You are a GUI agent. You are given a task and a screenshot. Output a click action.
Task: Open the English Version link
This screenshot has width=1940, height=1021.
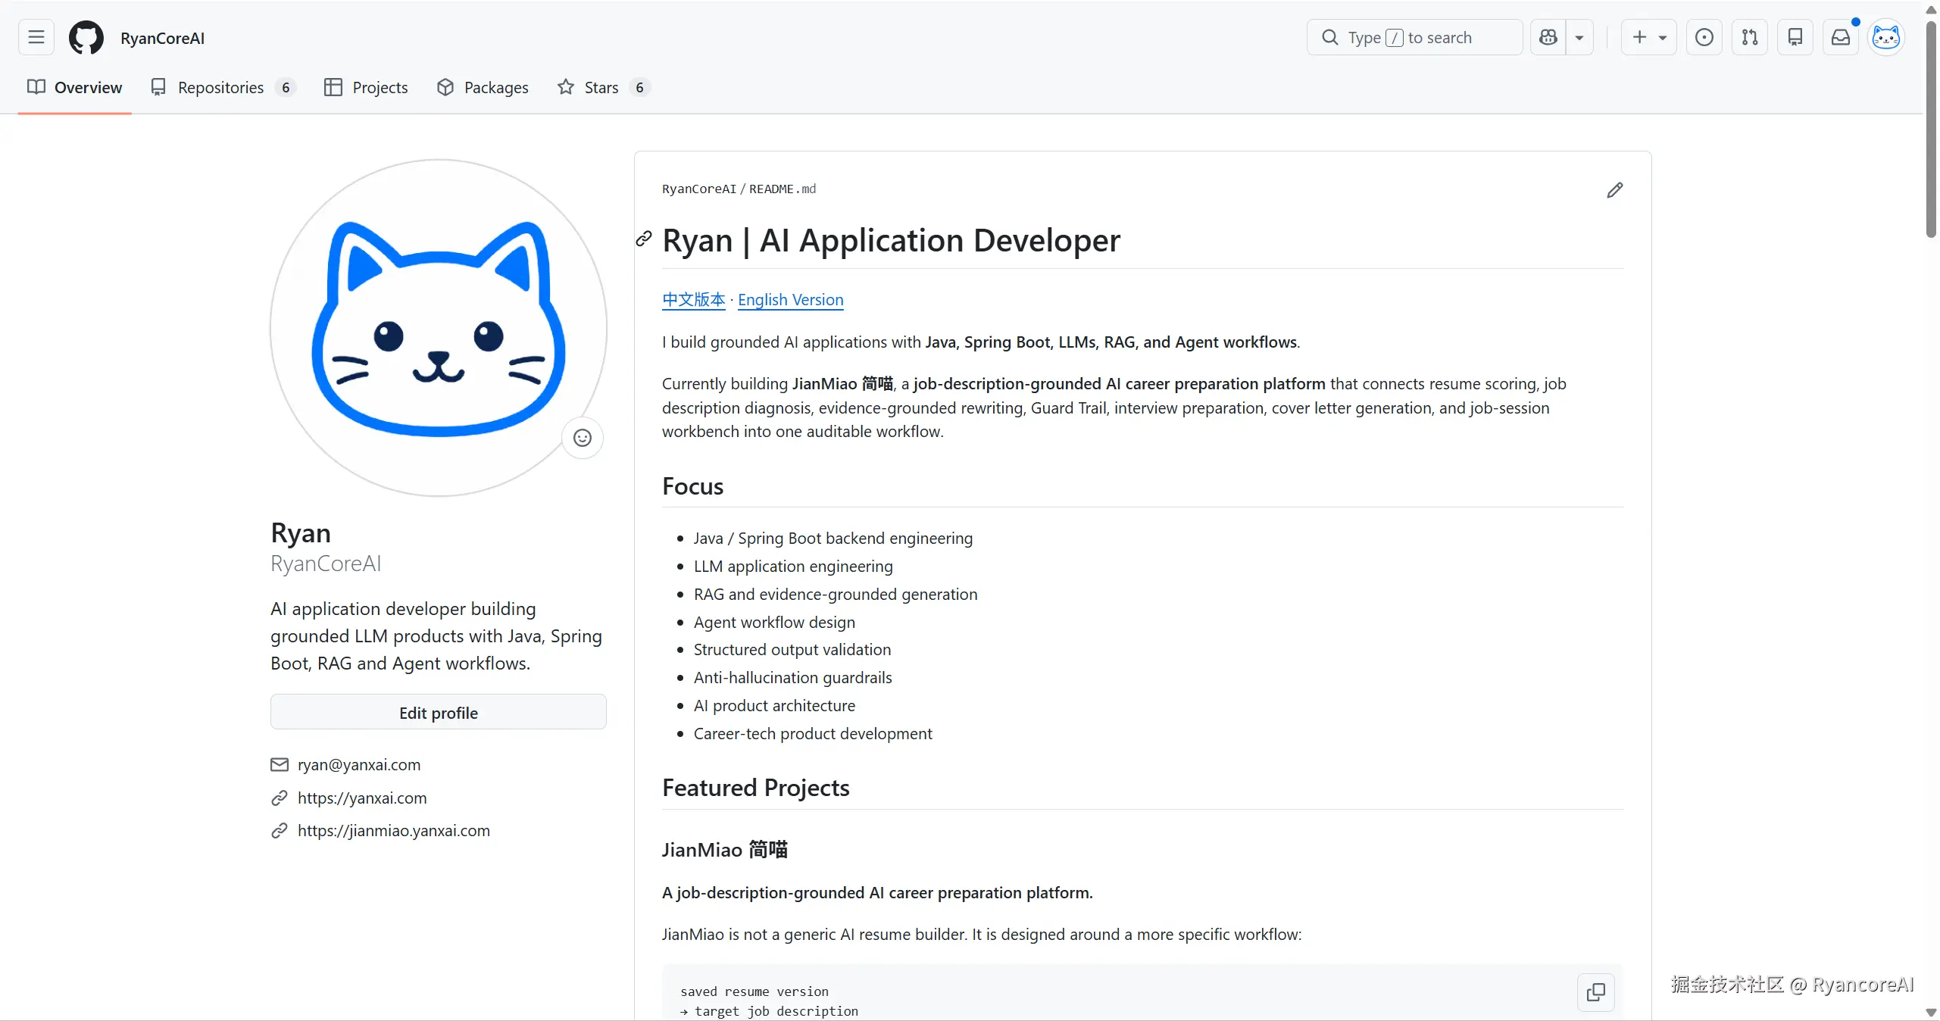point(791,300)
